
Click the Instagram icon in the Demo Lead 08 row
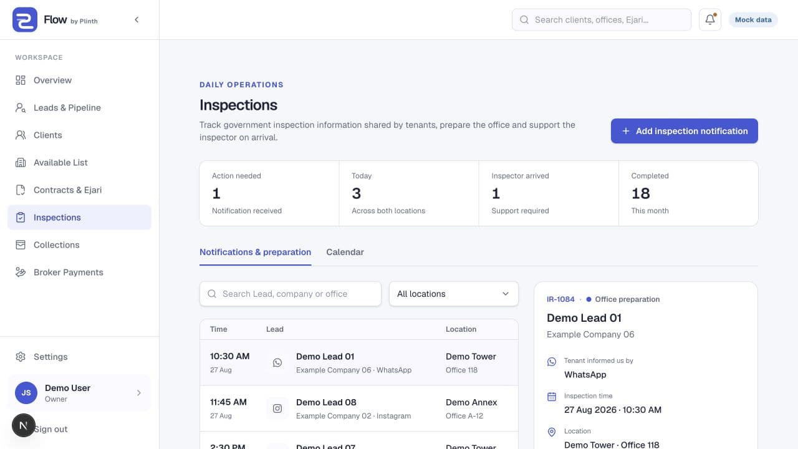tap(277, 408)
